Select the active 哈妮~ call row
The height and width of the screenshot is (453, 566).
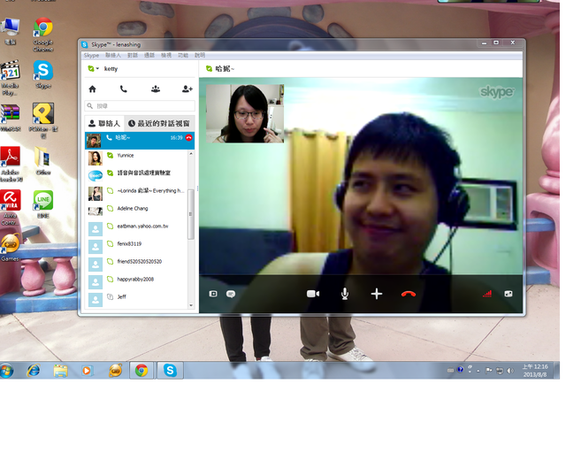pos(140,141)
